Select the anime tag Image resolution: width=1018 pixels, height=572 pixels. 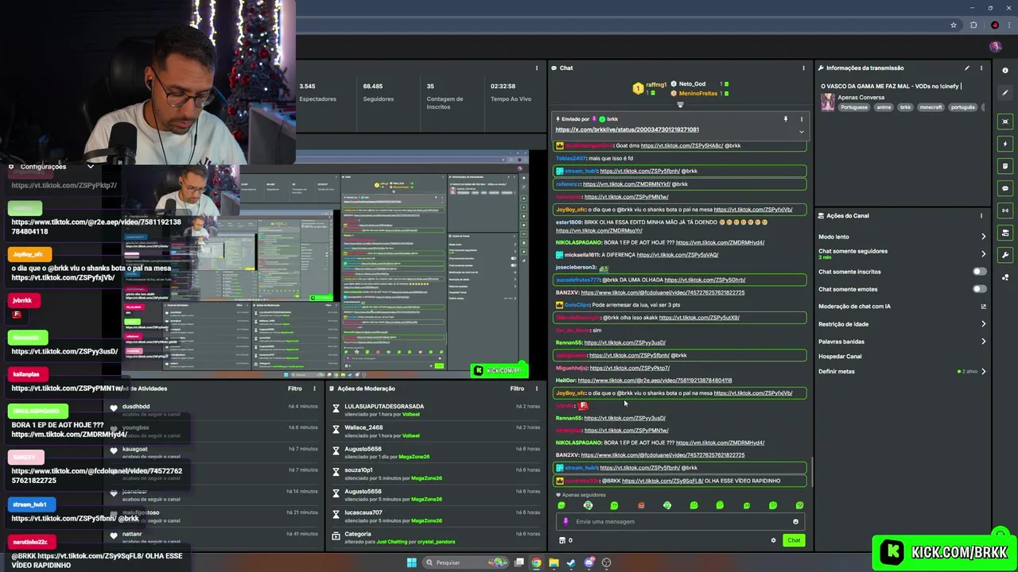(884, 107)
